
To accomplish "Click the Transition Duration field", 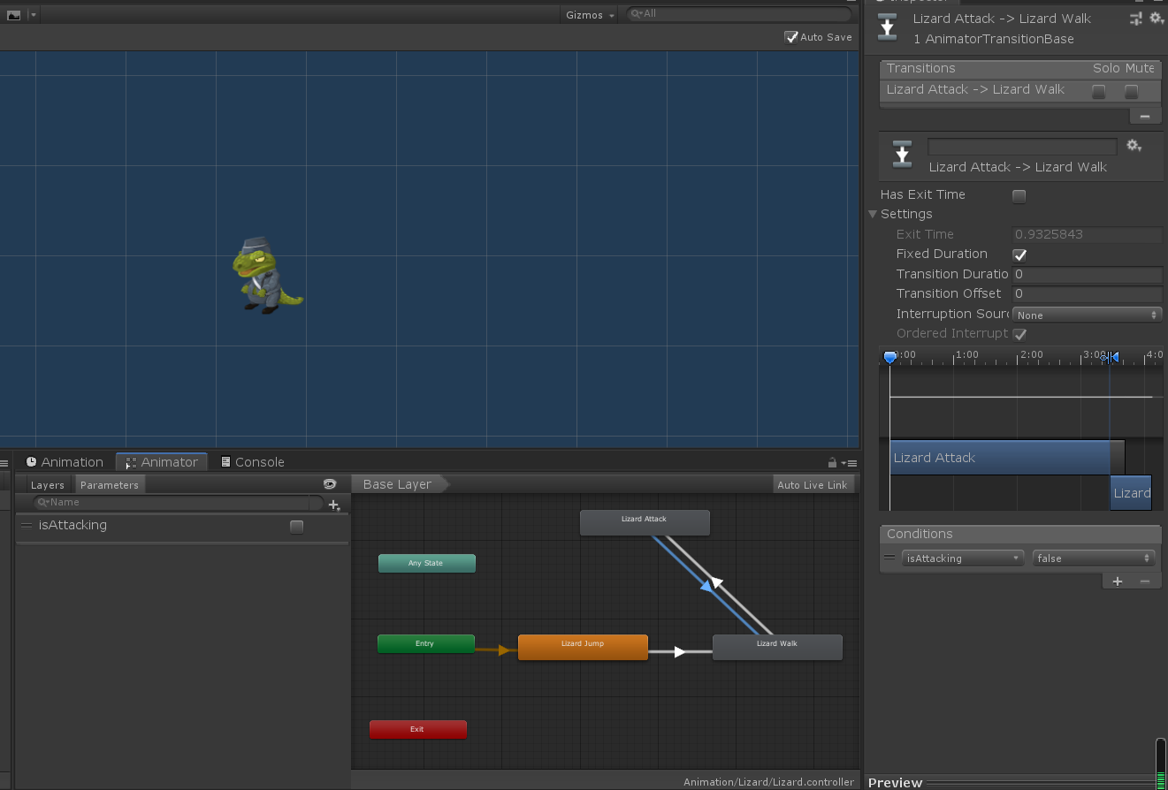I will click(x=1087, y=274).
